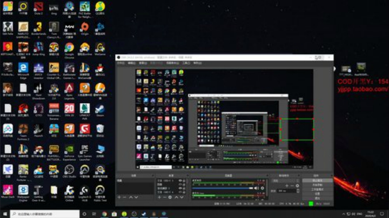Open third menu (View) in OBS menu bar

143,63
